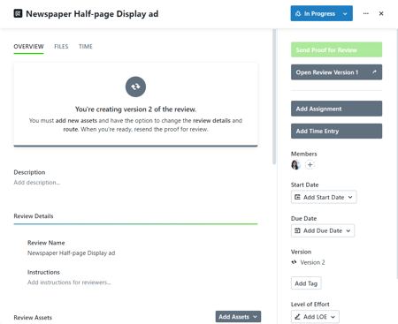Image resolution: width=398 pixels, height=324 pixels.
Task: Open the In Progress status dropdown
Action: tap(345, 13)
